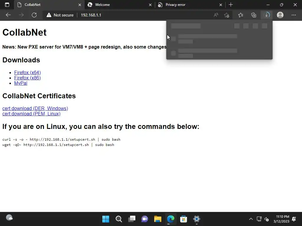Open Microsoft Store from taskbar
Image resolution: width=302 pixels, height=226 pixels.
(x=183, y=219)
